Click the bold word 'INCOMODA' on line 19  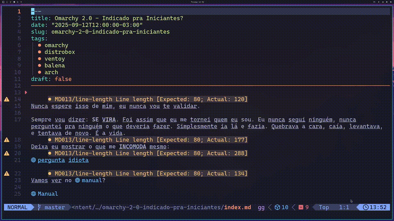133,147
